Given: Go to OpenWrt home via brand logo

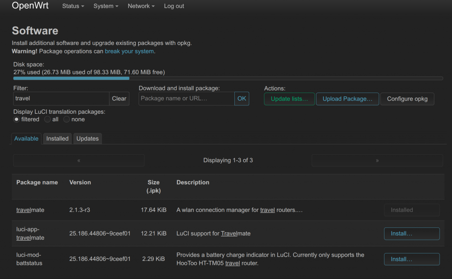Looking at the screenshot, I should point(30,5).
